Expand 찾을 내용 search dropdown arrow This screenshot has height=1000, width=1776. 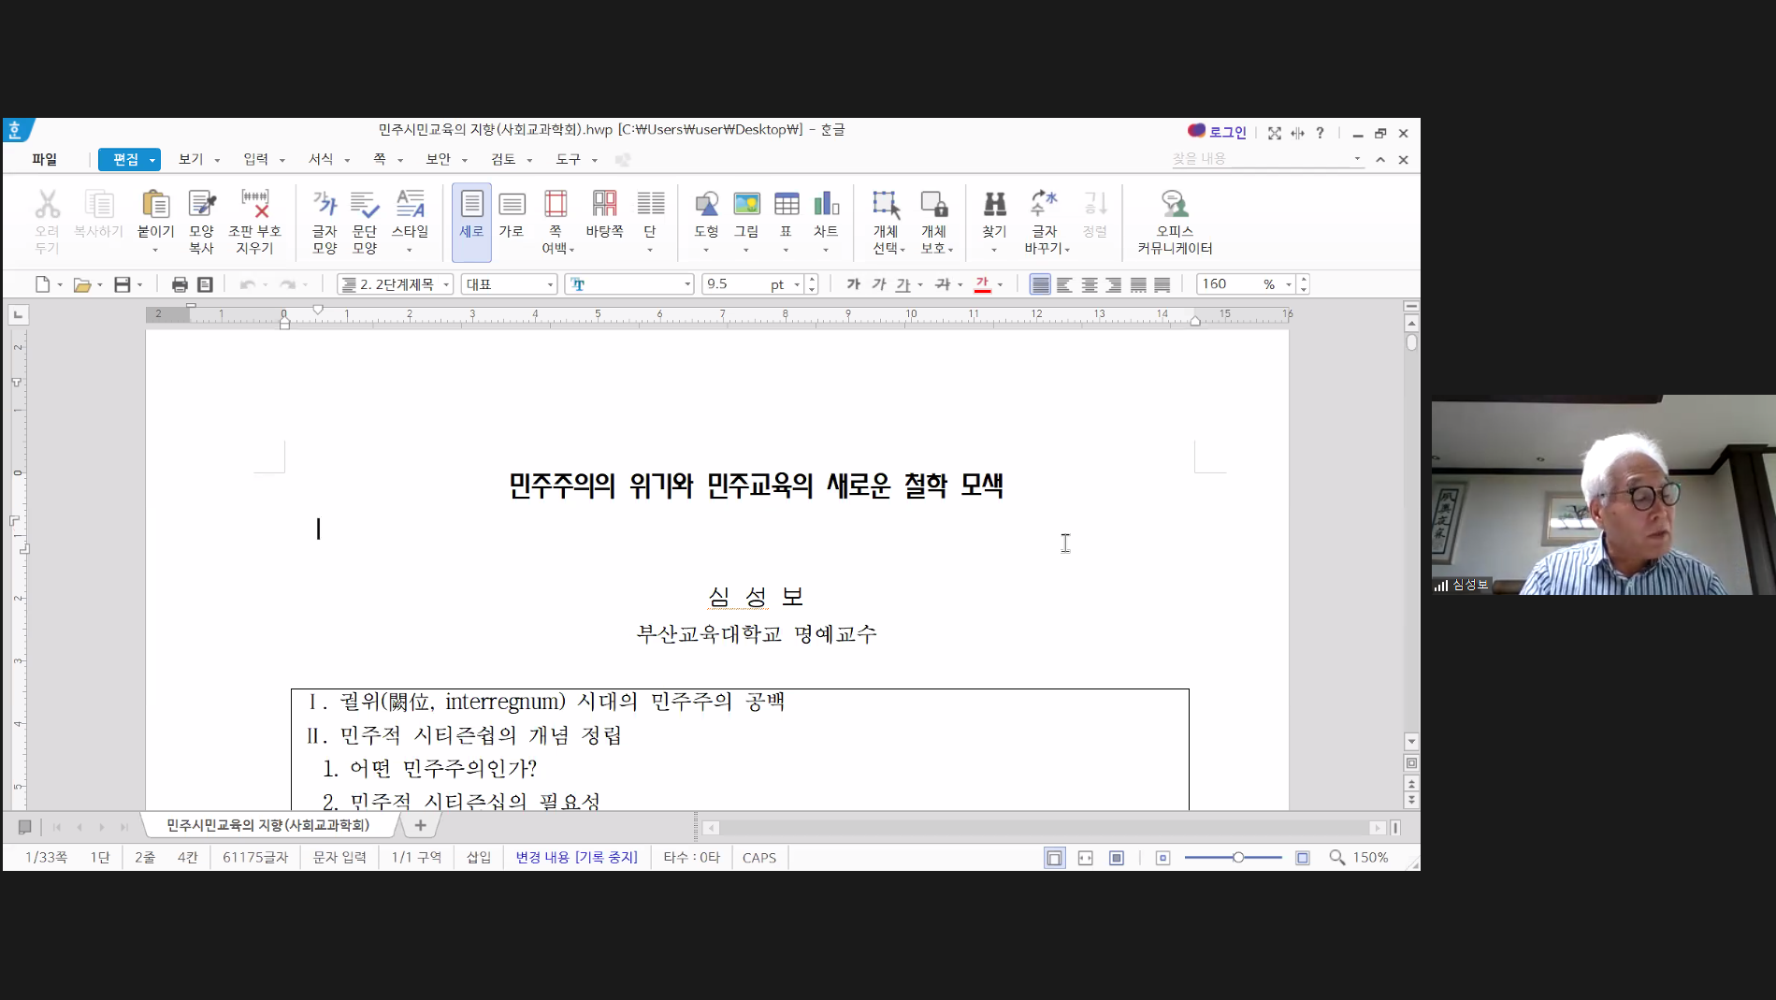[1357, 159]
